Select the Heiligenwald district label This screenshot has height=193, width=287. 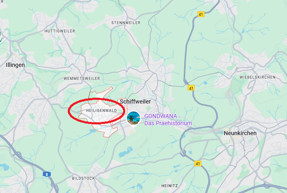coord(101,111)
